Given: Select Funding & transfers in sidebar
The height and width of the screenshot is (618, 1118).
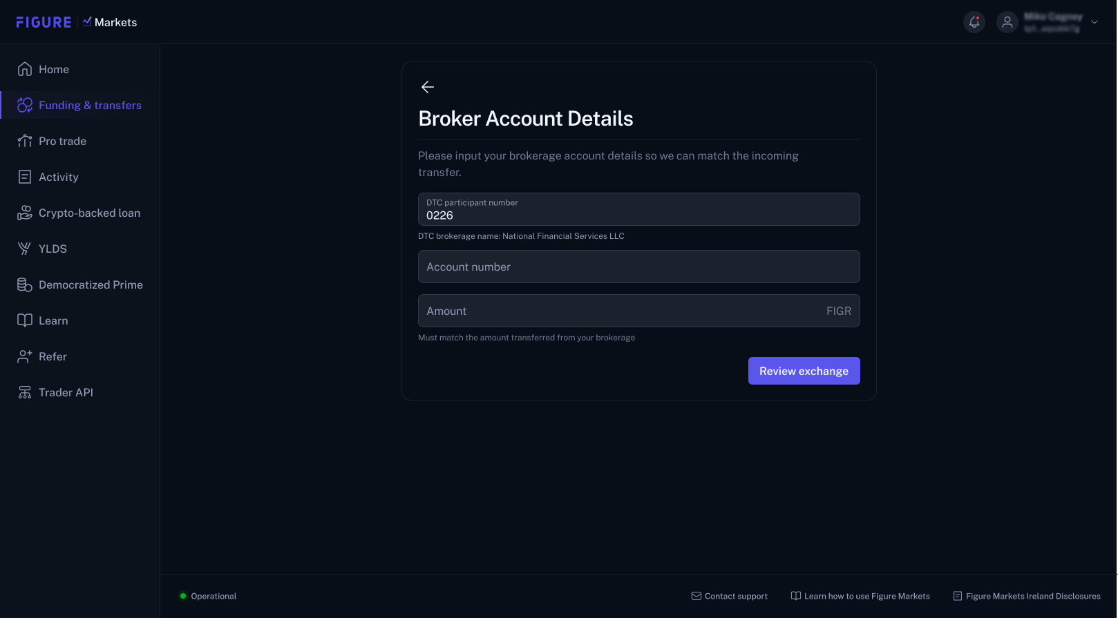Looking at the screenshot, I should [80, 105].
